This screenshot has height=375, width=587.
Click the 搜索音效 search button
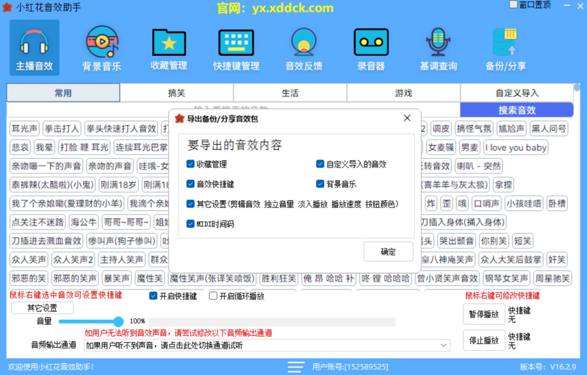tap(516, 110)
